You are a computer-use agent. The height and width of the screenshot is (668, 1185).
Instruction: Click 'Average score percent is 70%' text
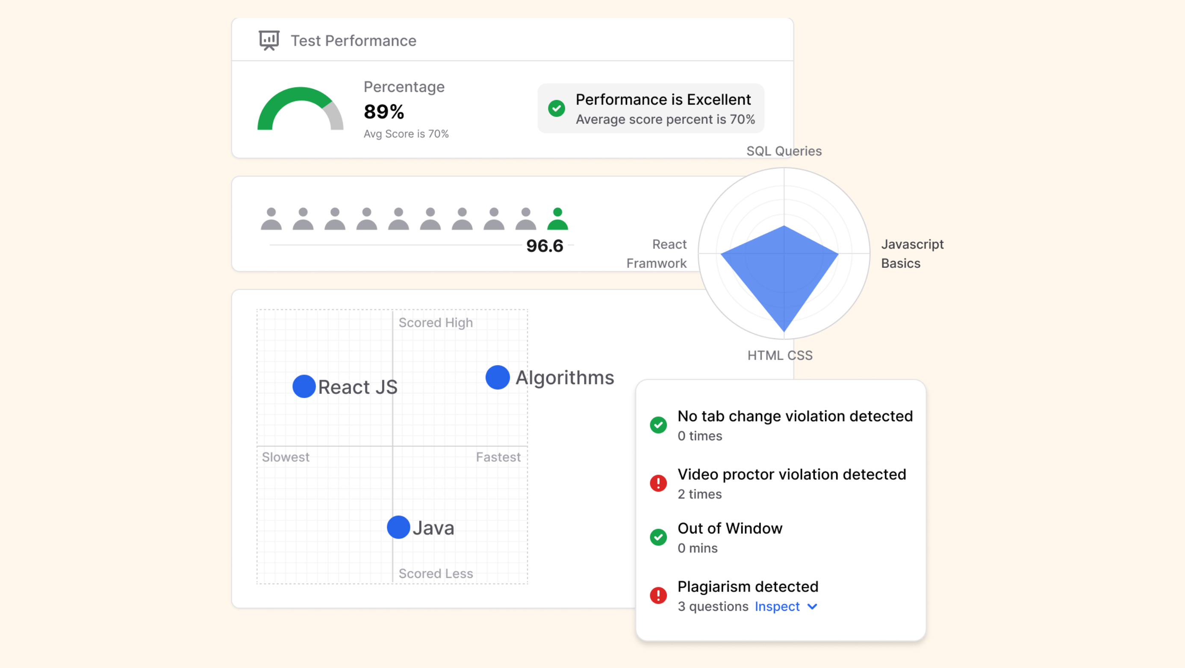[665, 120]
